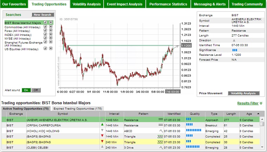Click the New Search button
Viewport: 267px width, 152px height.
click(43, 15)
